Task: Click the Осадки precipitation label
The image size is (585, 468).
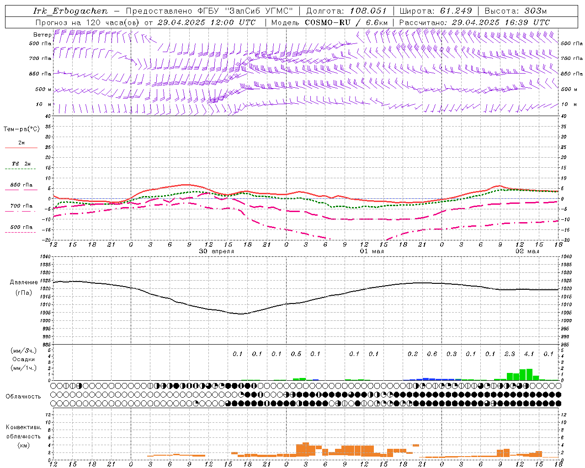Action: point(23,359)
